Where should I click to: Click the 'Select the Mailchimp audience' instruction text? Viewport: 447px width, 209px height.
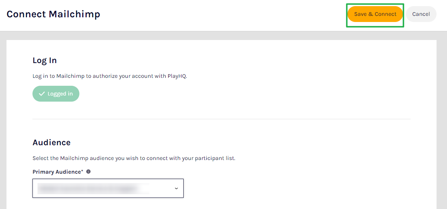click(134, 158)
